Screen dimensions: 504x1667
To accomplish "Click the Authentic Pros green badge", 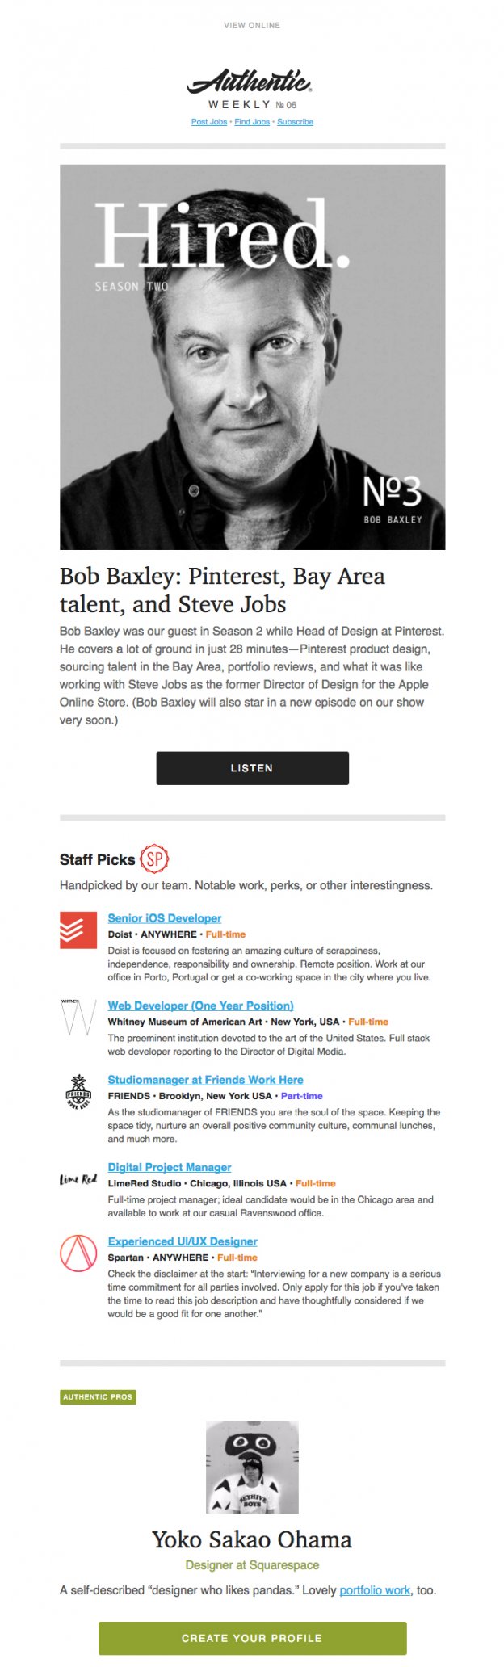I will click(98, 1396).
